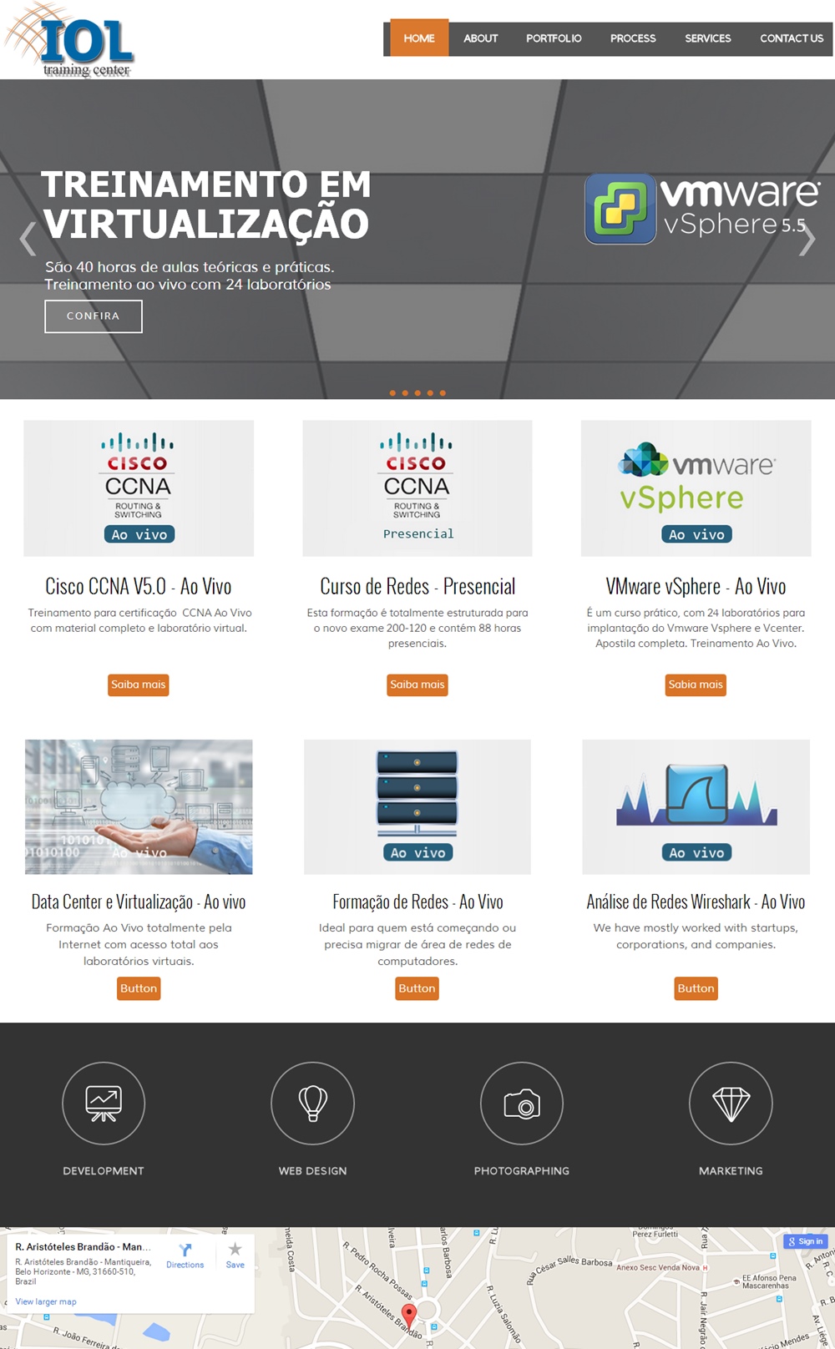Click the heading Análise de Redes Wireshark - Ao Vivo
Screen dimensions: 835x1349
tap(696, 902)
